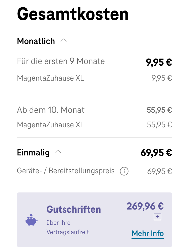
Task: Click the Gutschriften title
Action: (x=73, y=210)
